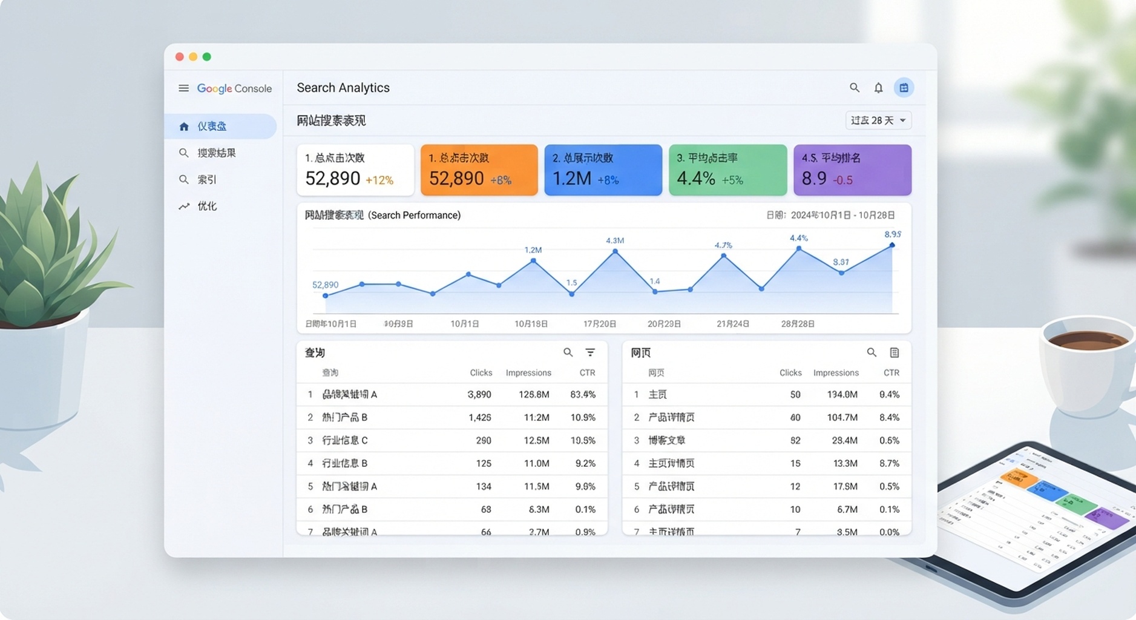Click the yellow minimize window button

click(193, 56)
